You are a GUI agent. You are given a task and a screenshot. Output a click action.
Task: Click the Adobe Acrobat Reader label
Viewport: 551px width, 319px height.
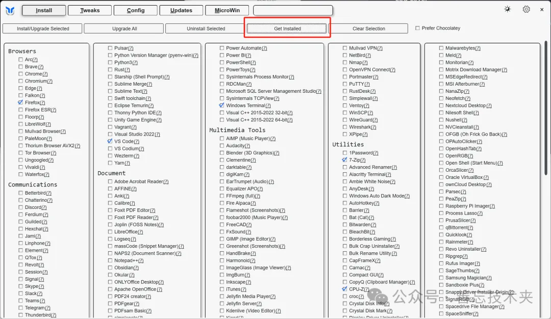[138, 181]
